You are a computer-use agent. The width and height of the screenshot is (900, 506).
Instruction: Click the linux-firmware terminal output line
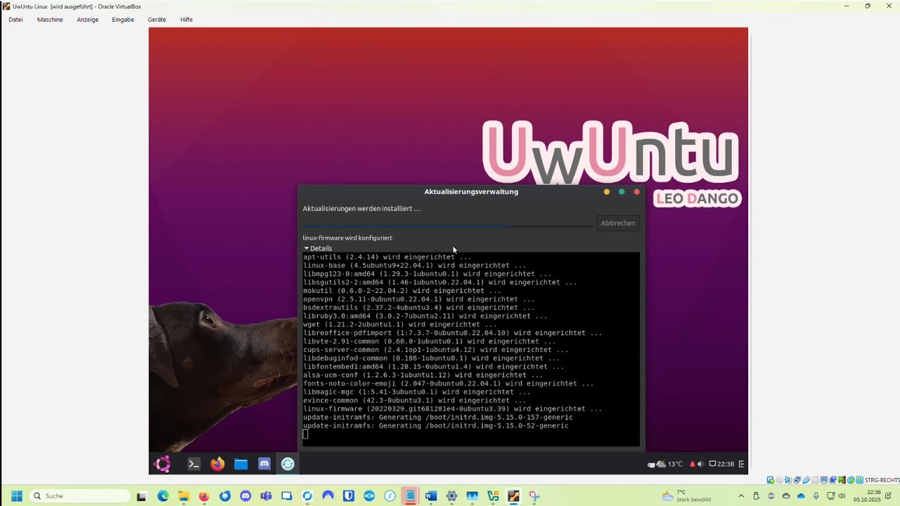tap(453, 409)
